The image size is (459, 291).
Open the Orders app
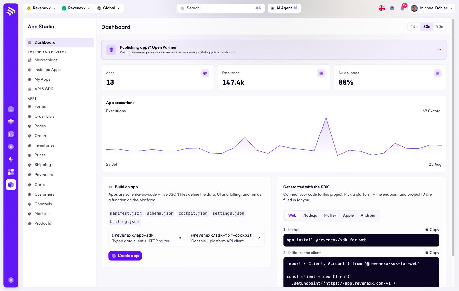pos(60,136)
